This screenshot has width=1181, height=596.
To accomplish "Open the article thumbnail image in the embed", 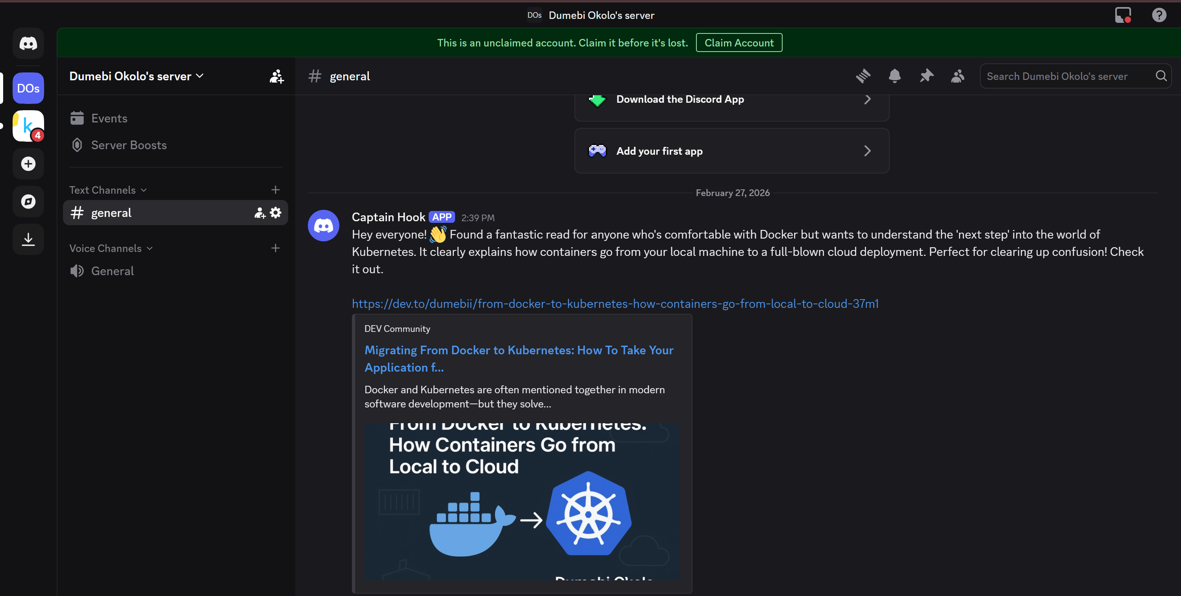I will point(522,503).
